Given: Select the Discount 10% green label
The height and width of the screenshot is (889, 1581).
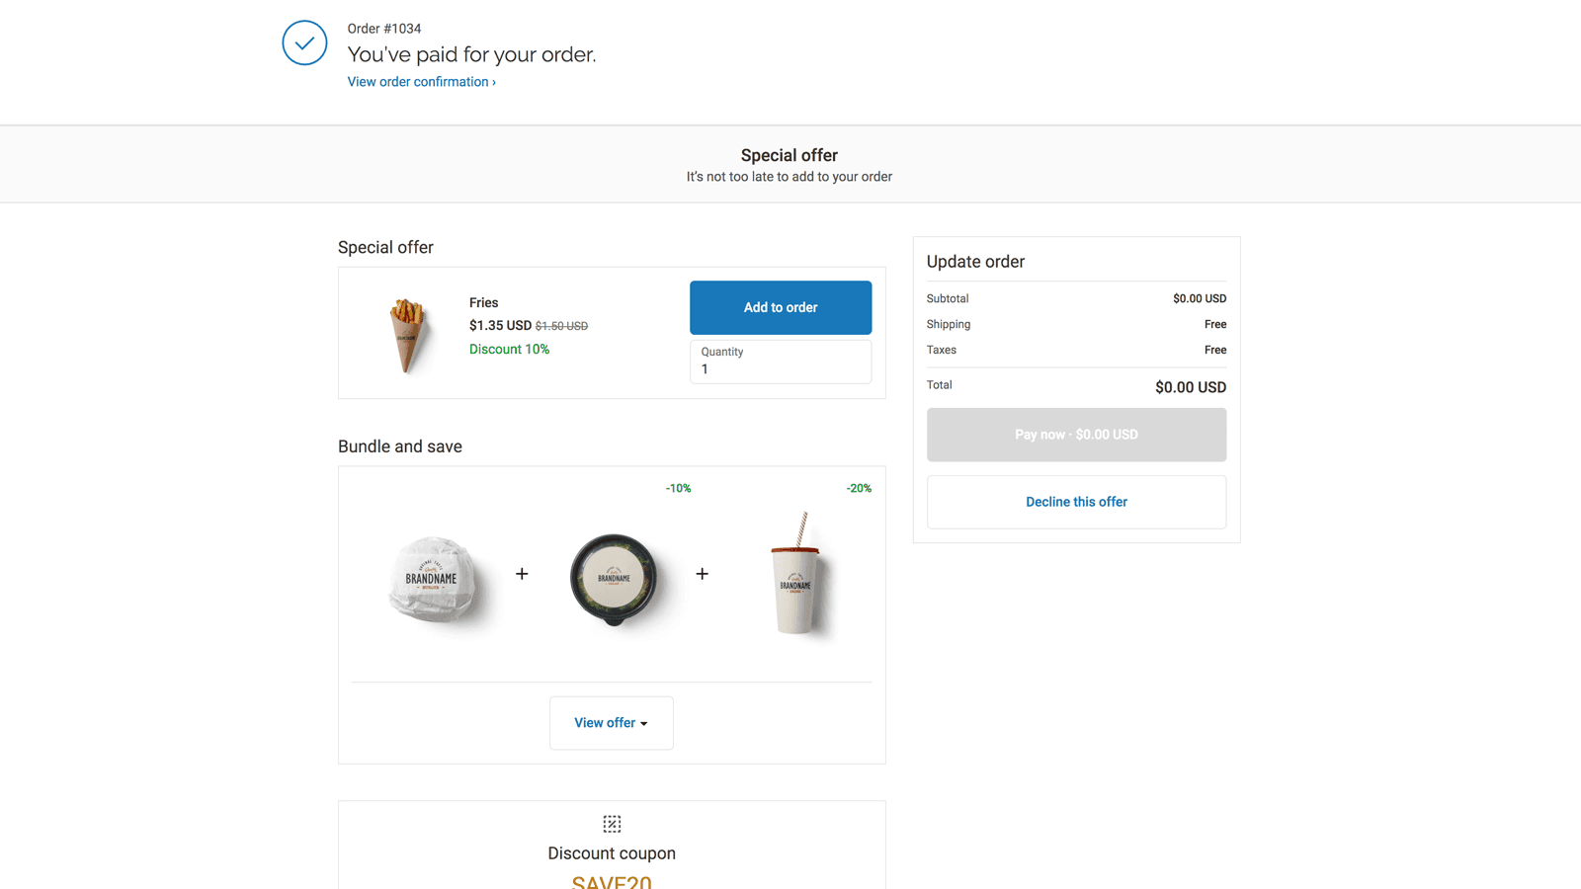Looking at the screenshot, I should [x=509, y=349].
